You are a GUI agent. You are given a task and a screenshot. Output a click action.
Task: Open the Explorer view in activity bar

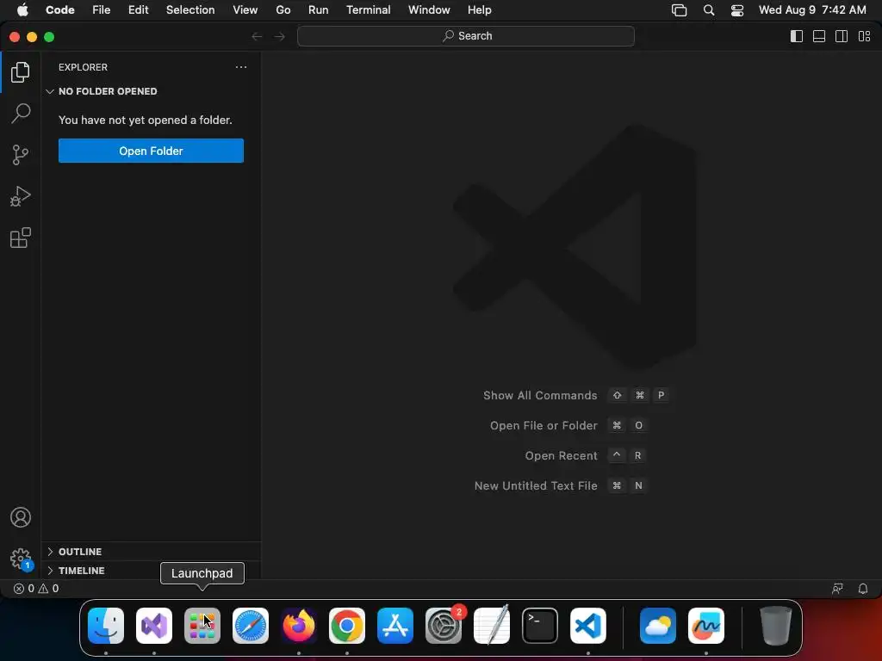tap(21, 72)
